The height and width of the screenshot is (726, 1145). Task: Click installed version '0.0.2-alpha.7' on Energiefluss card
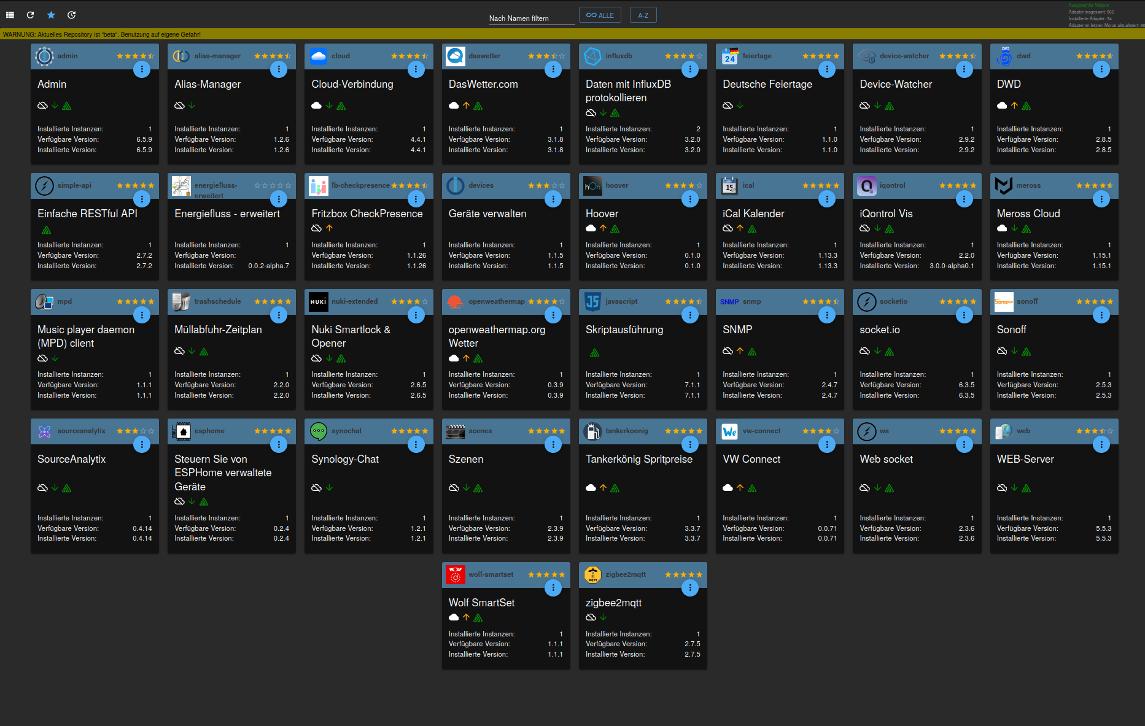(x=268, y=266)
